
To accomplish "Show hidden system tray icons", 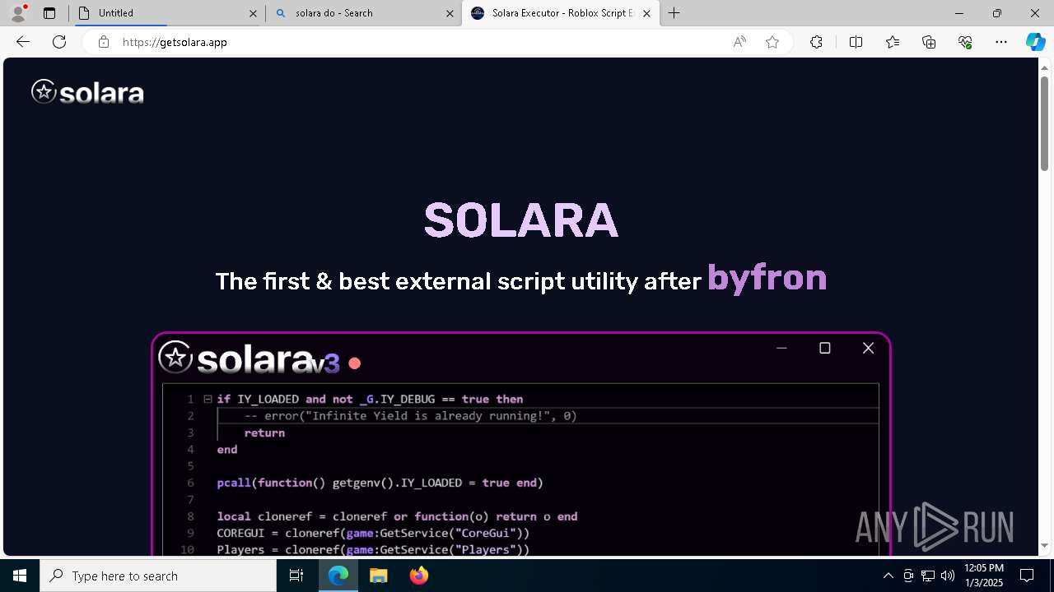I will click(x=888, y=576).
